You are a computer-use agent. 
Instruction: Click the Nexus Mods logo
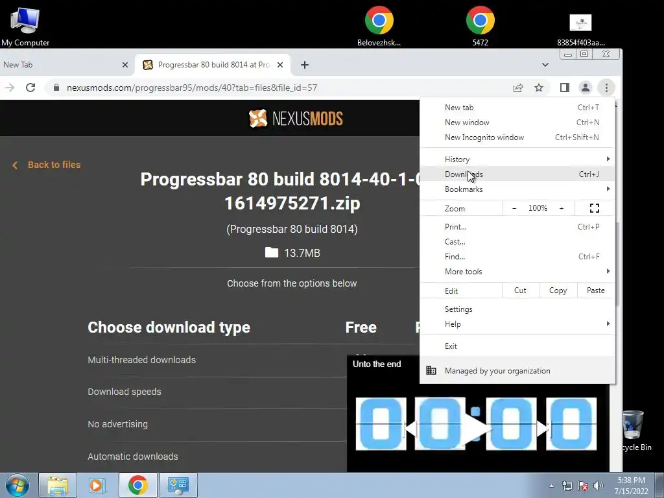pyautogui.click(x=296, y=118)
